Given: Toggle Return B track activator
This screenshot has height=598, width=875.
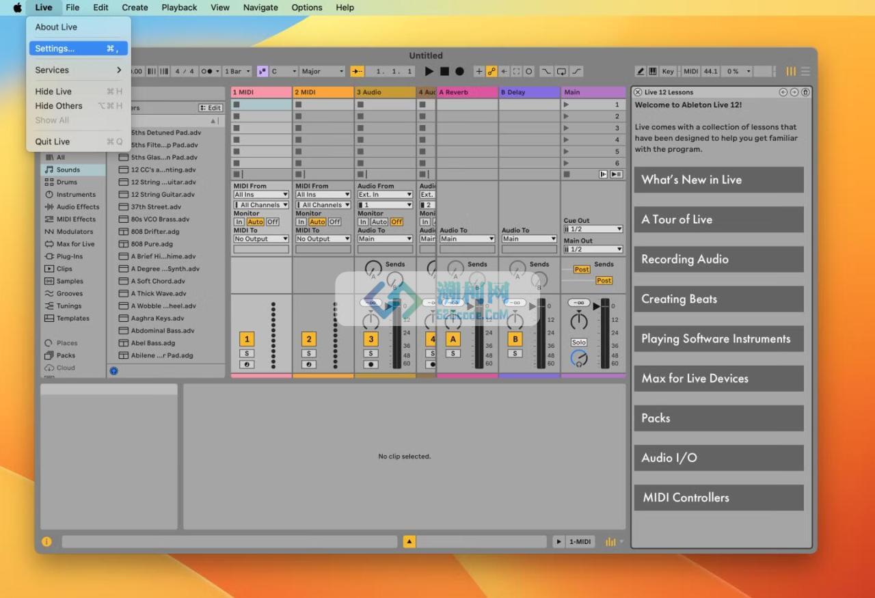Looking at the screenshot, I should click(x=515, y=339).
